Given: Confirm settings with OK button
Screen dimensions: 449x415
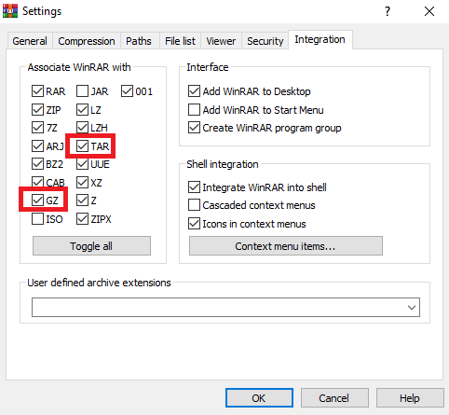Looking at the screenshot, I should (259, 398).
